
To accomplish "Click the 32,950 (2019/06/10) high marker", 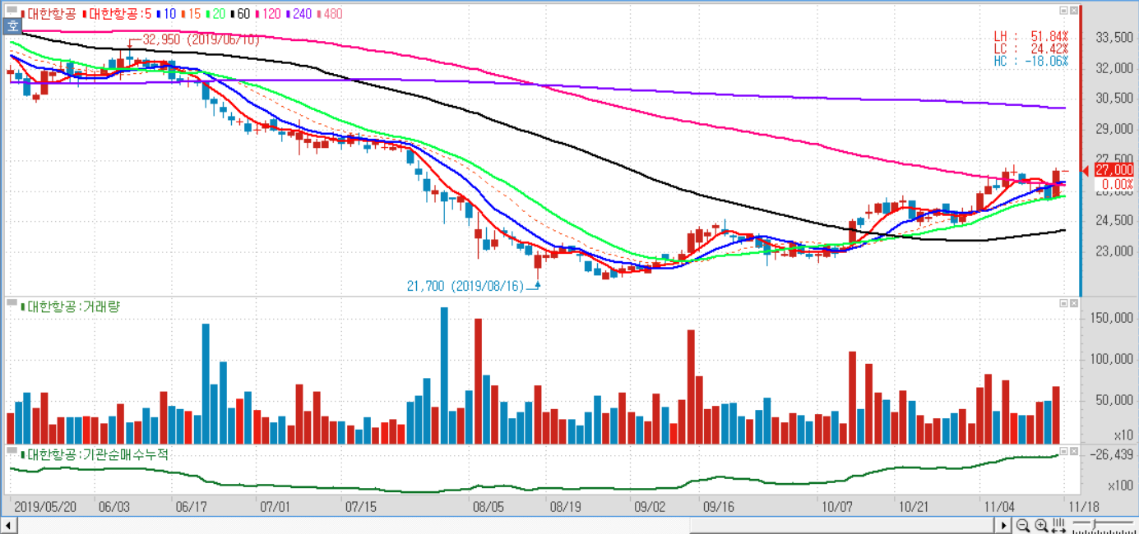I will (201, 39).
